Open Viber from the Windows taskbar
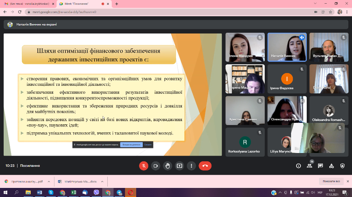Image resolution: width=352 pixels, height=197 pixels. (96, 192)
